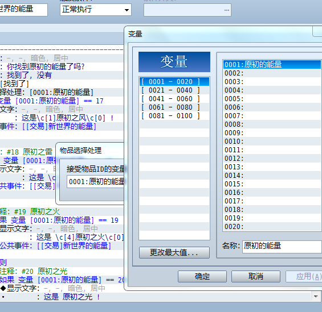Select variable range [ 0001 - 0020 ]
Image resolution: width=322 pixels, height=312 pixels.
pos(174,82)
